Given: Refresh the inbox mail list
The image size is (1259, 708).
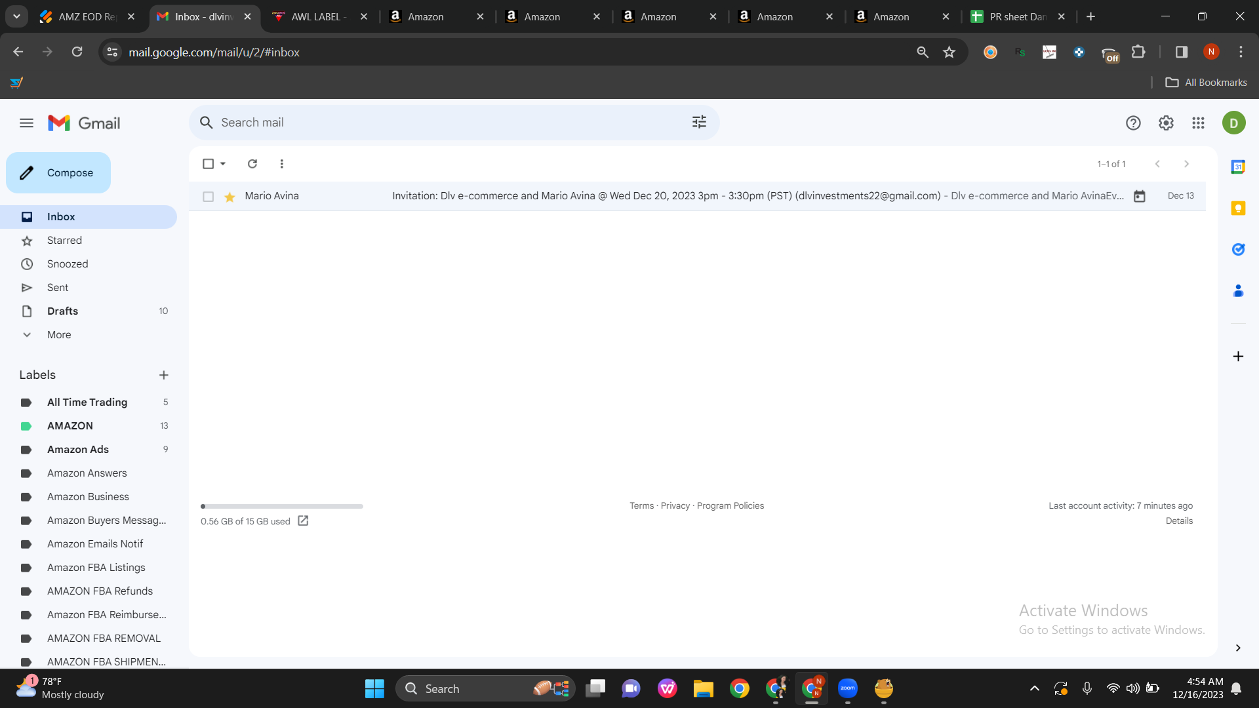Looking at the screenshot, I should pos(252,164).
